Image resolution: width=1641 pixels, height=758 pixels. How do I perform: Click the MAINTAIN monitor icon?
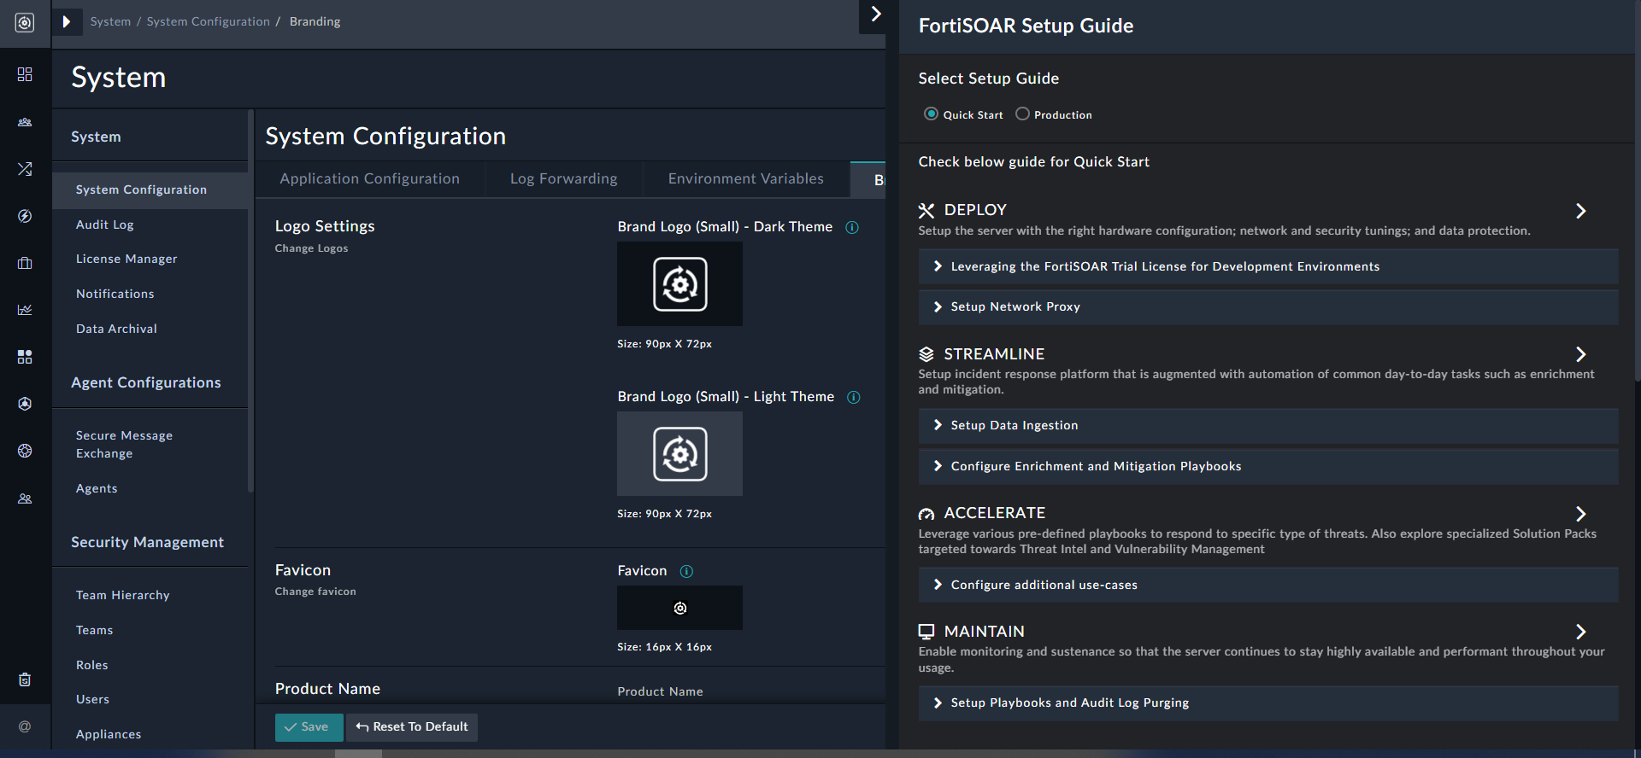click(926, 632)
